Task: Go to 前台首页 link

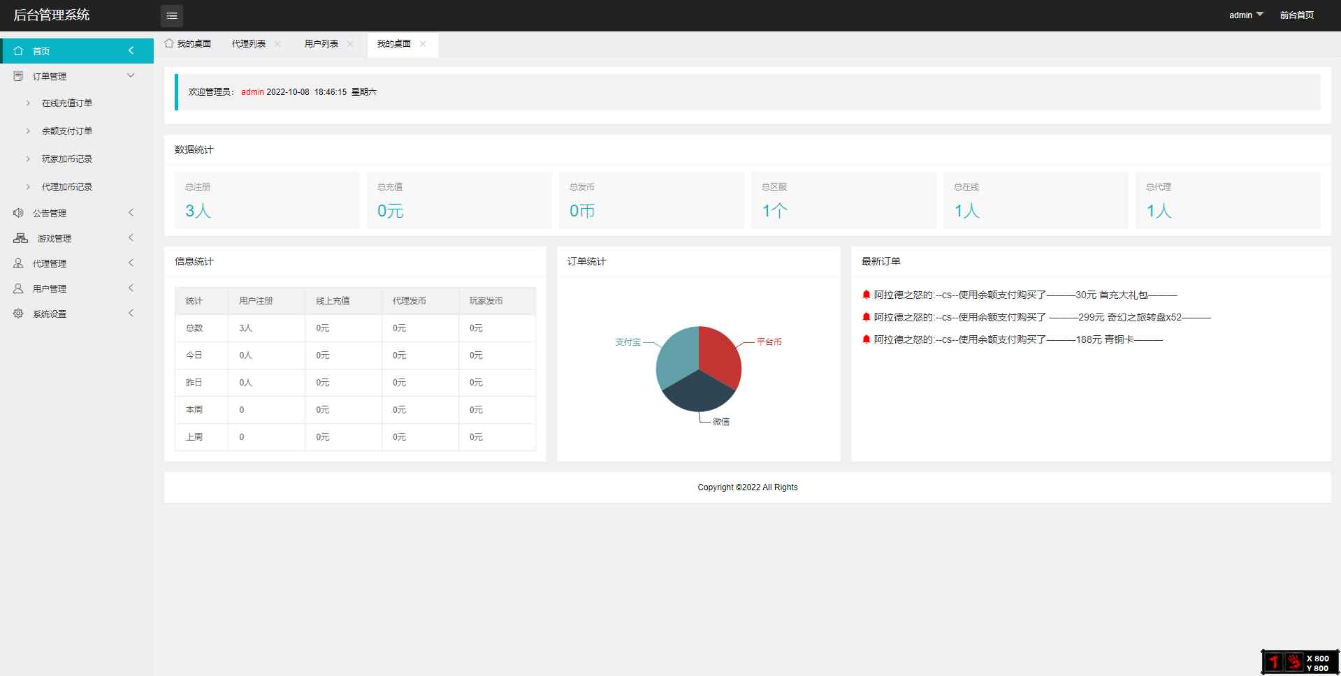Action: (1296, 15)
